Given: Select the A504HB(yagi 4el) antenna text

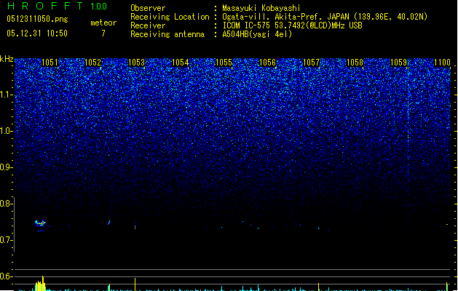Looking at the screenshot, I should pos(257,34).
